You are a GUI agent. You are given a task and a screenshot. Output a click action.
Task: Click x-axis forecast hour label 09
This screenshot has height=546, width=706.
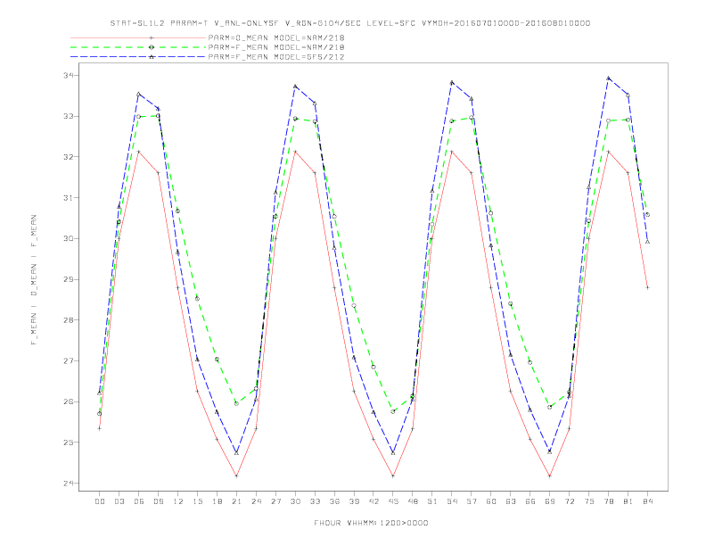click(x=158, y=501)
